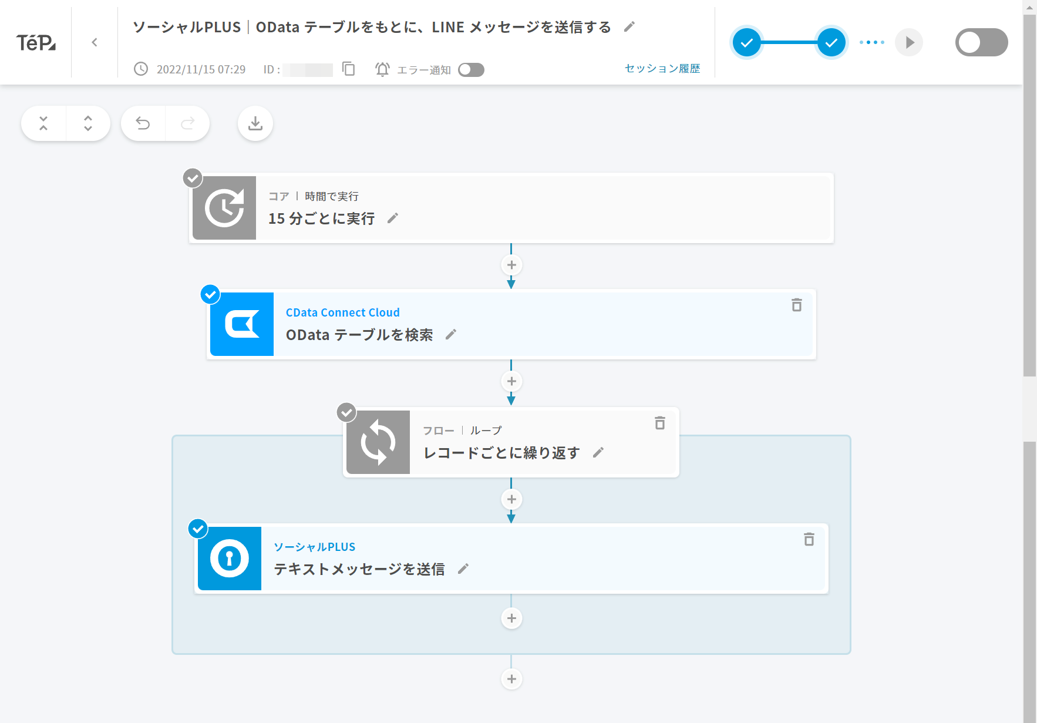Add a step below the trigger with the plus button
Image resolution: width=1037 pixels, height=723 pixels.
coord(511,265)
